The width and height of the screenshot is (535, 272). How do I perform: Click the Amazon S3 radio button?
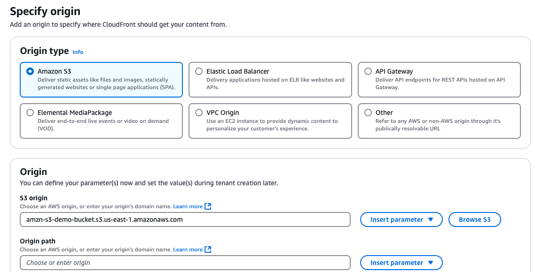(30, 71)
